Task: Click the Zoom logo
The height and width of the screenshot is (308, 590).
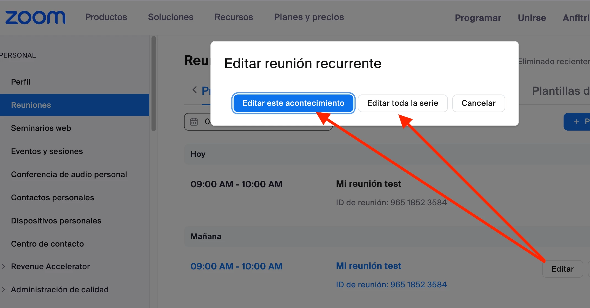Action: [35, 18]
